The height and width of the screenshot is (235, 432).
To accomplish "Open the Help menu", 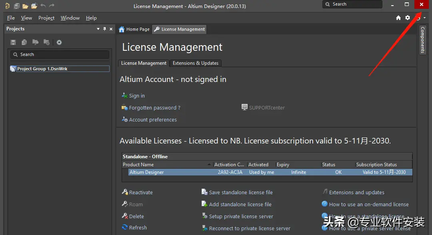I will click(x=91, y=18).
